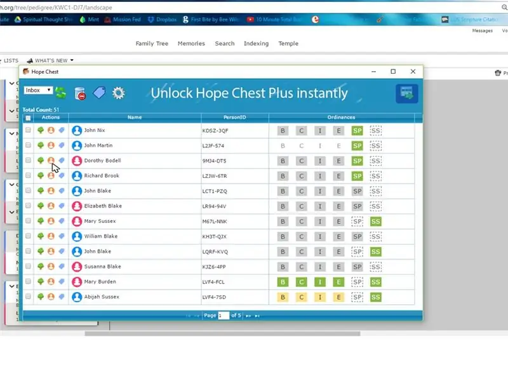This screenshot has height=381, width=508.
Task: Check the box for John Nix
Action: [28, 130]
